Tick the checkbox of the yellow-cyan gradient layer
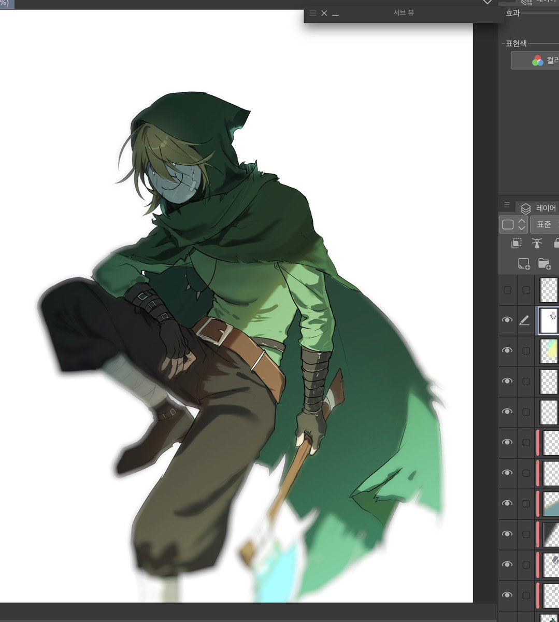559x622 pixels. tap(526, 351)
